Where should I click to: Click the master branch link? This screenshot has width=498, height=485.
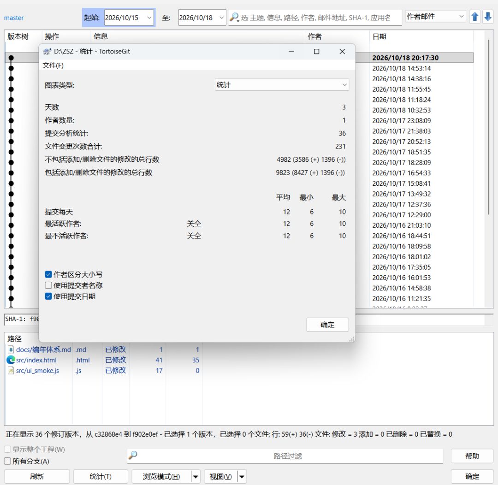[14, 18]
